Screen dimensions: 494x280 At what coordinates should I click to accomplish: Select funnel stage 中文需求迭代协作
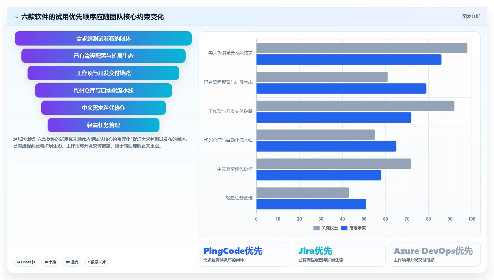coord(103,108)
